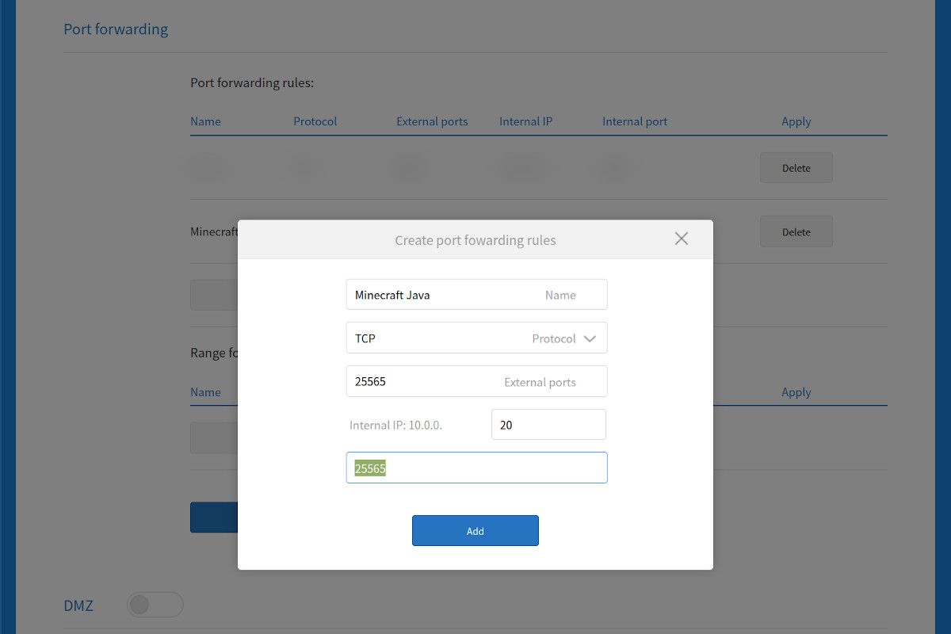
Task: Click the blue Add button
Action: pyautogui.click(x=475, y=531)
